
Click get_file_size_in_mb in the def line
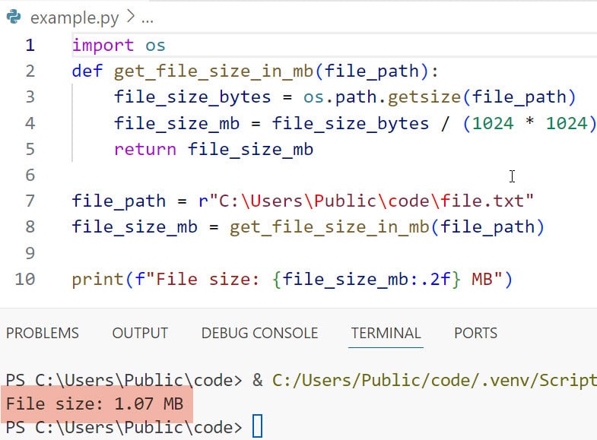pyautogui.click(x=214, y=71)
